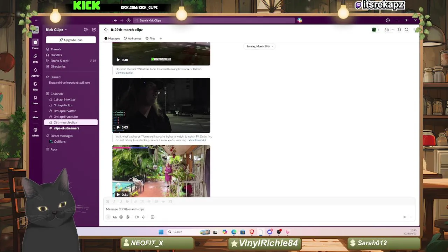Toggle italic formatting in composer
Screen dimensions: 448x252
pos(114,202)
